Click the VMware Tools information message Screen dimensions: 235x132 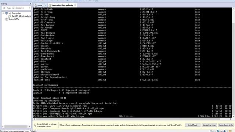click(x=120, y=125)
